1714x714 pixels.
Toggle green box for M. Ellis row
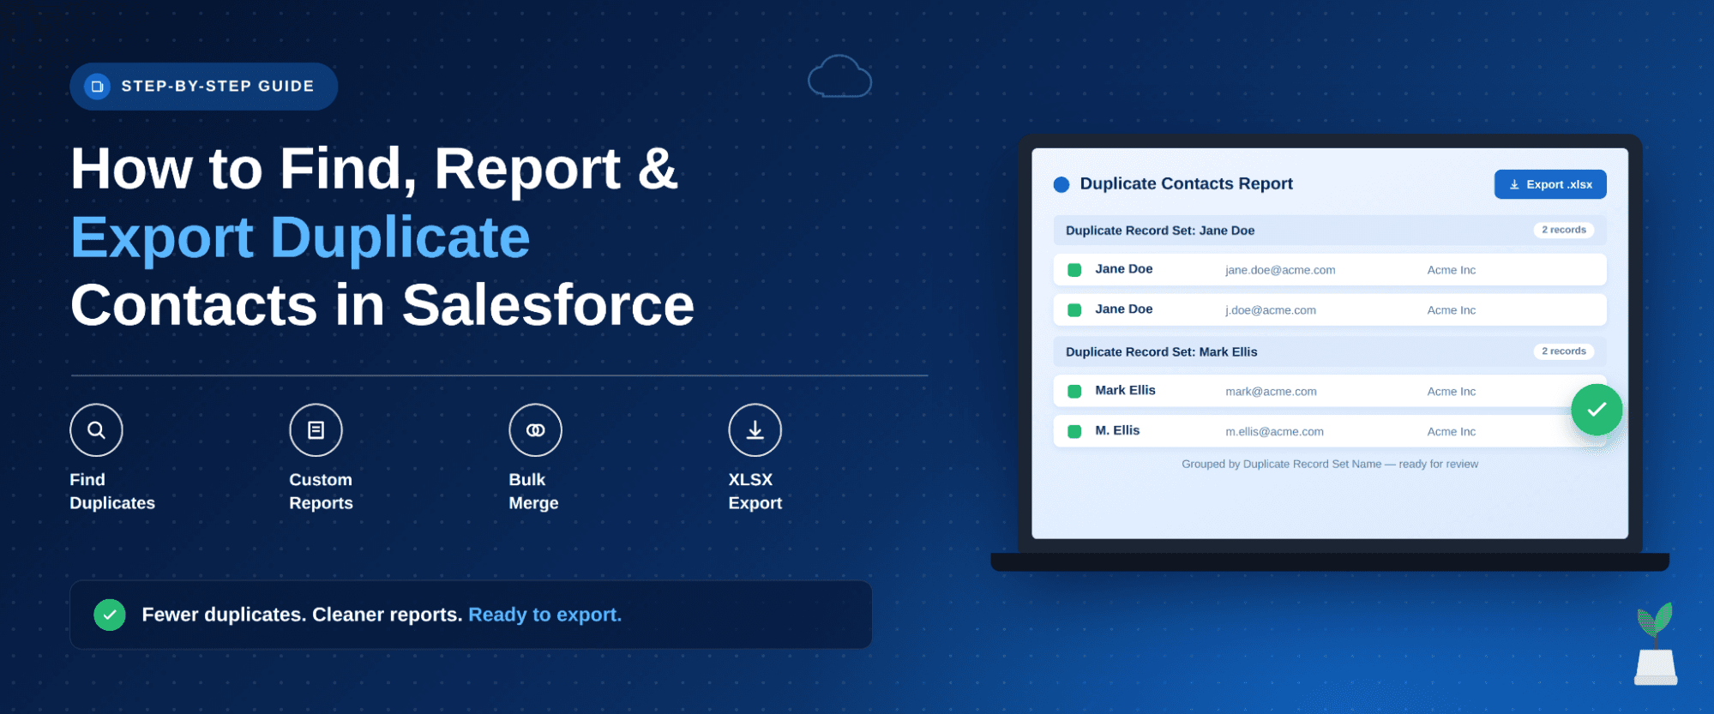point(1074,432)
